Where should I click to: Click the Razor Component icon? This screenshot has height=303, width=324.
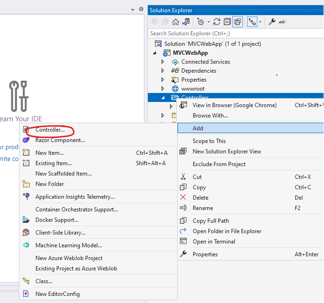coord(26,140)
